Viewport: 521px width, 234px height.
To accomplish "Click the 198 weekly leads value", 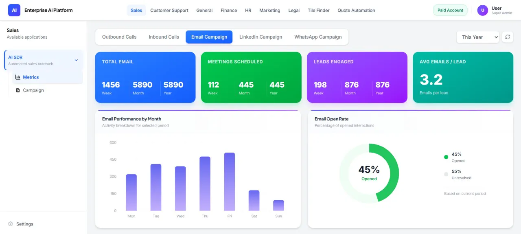I will pyautogui.click(x=320, y=85).
